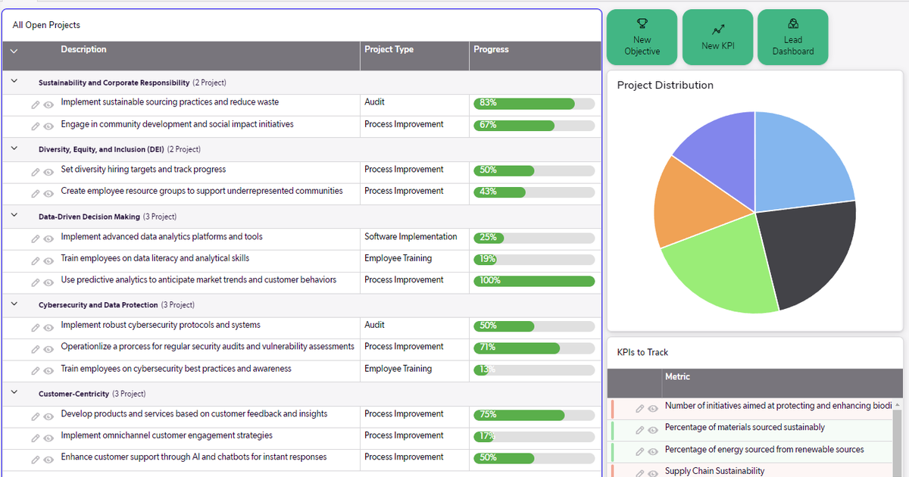Click the trophy icon on New Objective

click(642, 24)
